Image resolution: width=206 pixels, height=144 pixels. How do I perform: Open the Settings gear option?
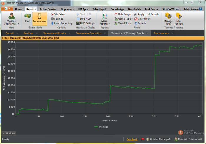click(57, 19)
